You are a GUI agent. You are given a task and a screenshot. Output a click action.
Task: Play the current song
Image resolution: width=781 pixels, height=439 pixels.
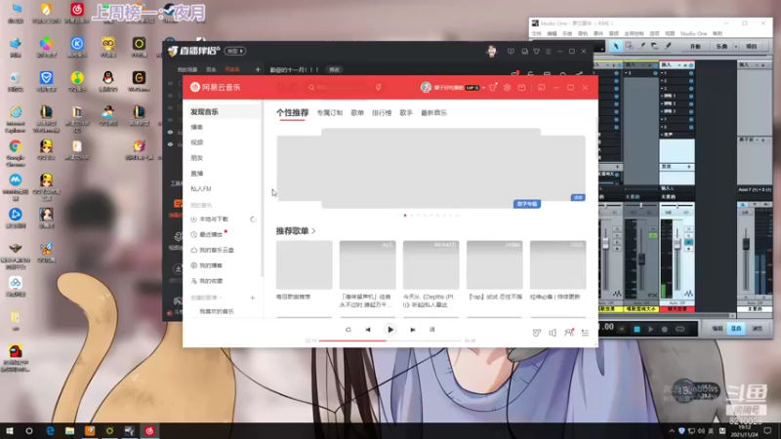[x=390, y=330]
